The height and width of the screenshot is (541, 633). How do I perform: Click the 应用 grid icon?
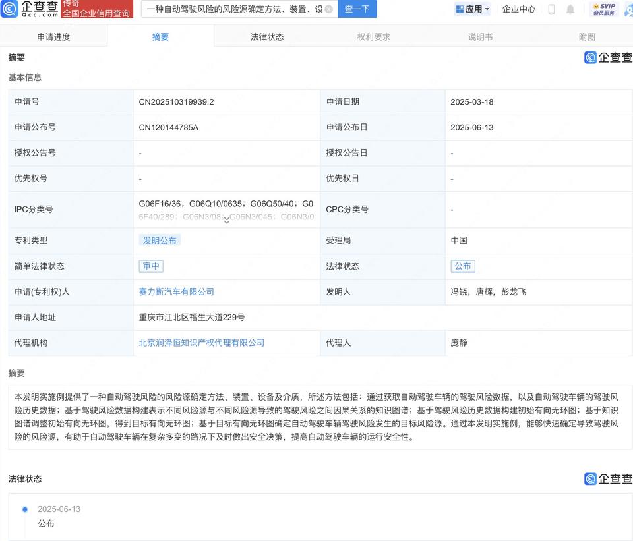click(x=460, y=9)
